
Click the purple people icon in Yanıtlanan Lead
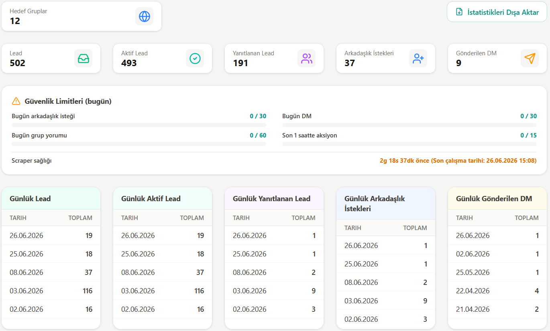(307, 59)
